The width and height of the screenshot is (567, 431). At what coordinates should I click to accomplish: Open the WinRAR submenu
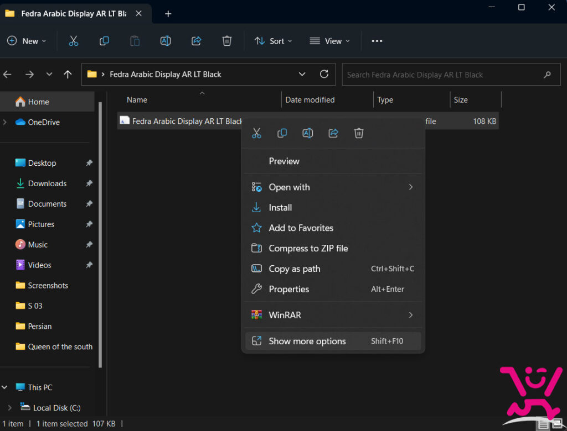pyautogui.click(x=333, y=315)
